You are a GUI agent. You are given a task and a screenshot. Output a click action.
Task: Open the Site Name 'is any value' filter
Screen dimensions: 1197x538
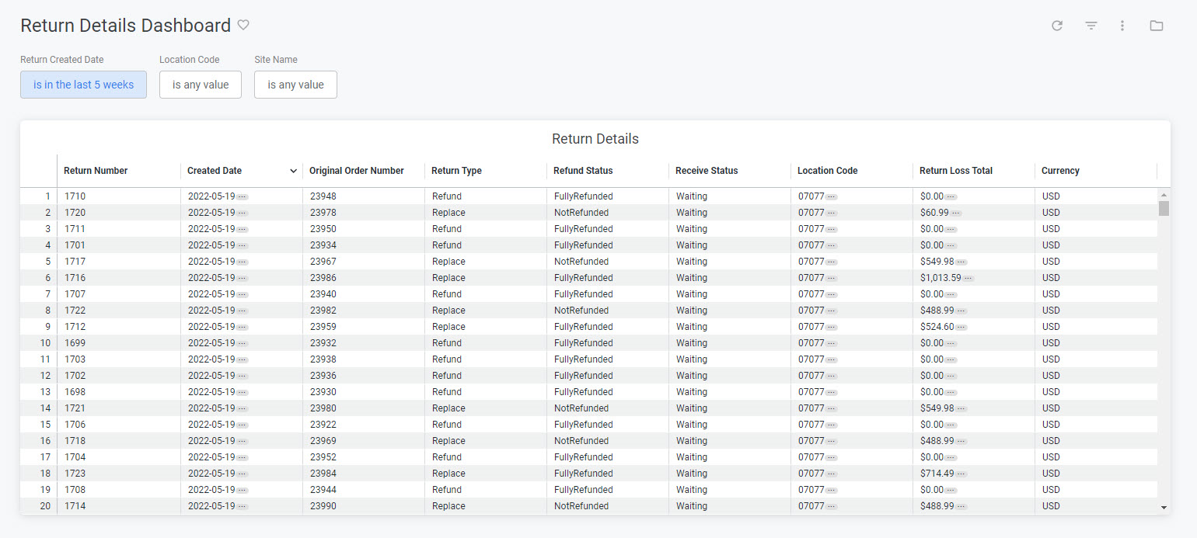[295, 85]
